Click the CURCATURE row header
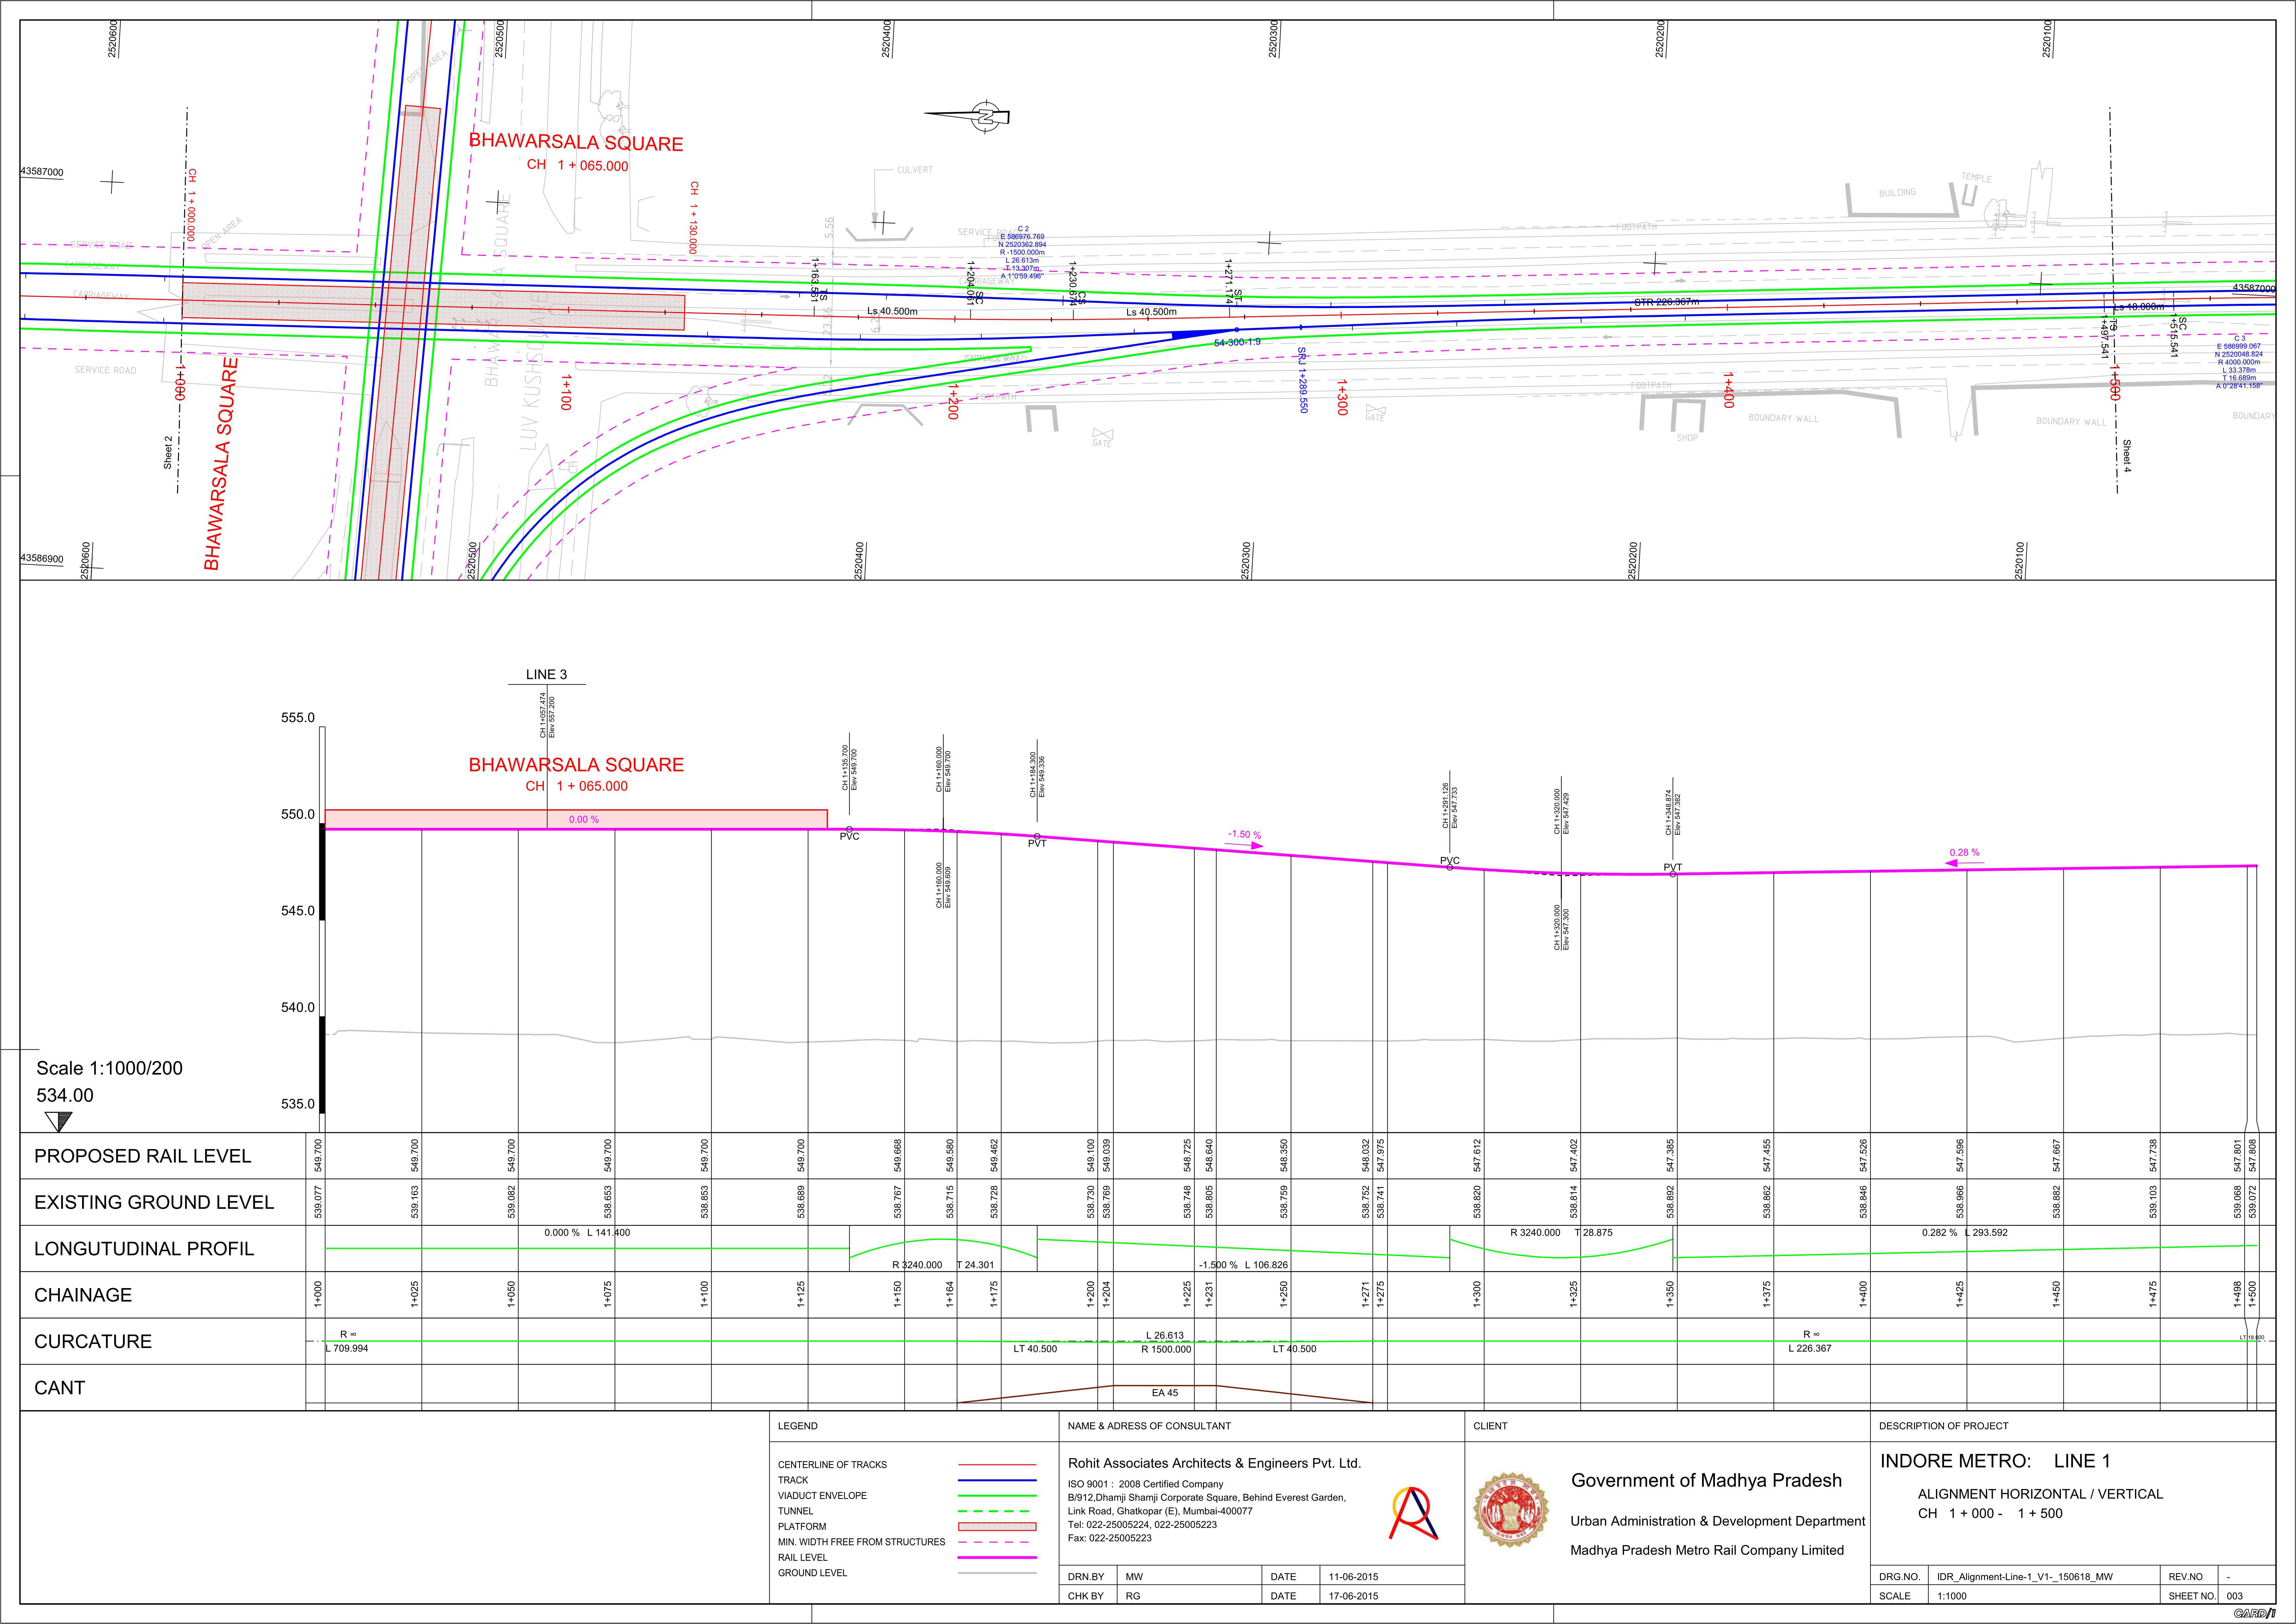This screenshot has width=2296, height=1624. [93, 1342]
